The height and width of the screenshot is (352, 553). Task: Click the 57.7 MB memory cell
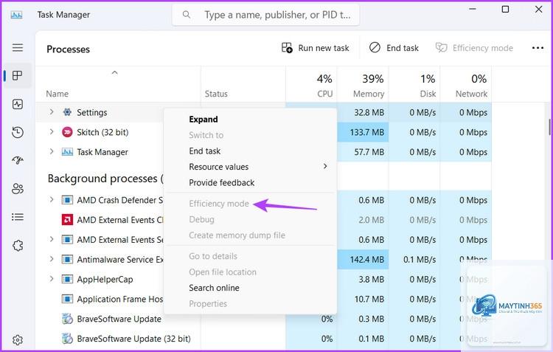point(363,152)
